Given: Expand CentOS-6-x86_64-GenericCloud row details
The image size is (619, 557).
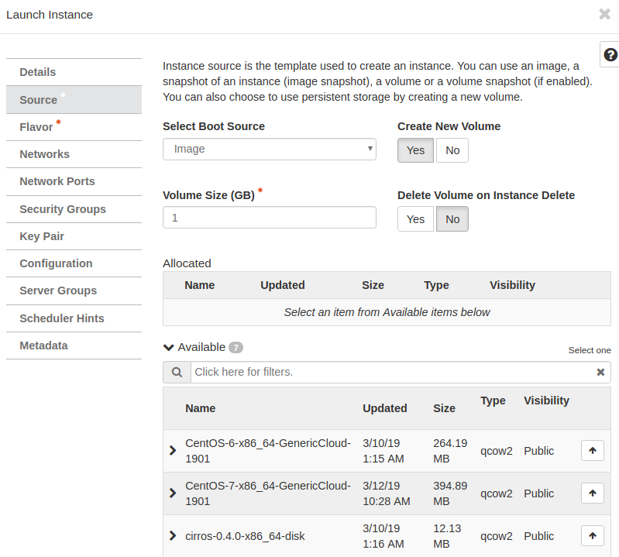Looking at the screenshot, I should (173, 451).
